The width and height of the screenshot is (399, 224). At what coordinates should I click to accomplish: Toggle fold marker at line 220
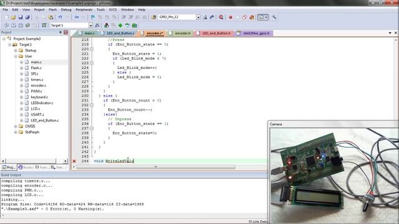(92, 49)
